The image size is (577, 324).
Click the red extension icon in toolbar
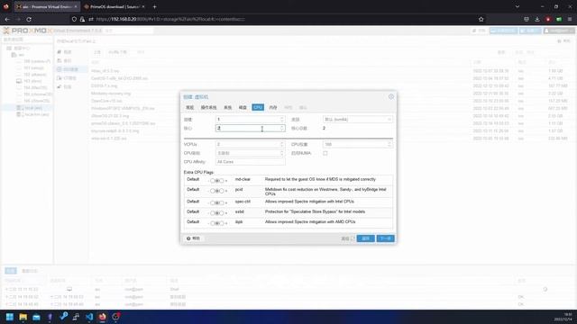[x=548, y=19]
